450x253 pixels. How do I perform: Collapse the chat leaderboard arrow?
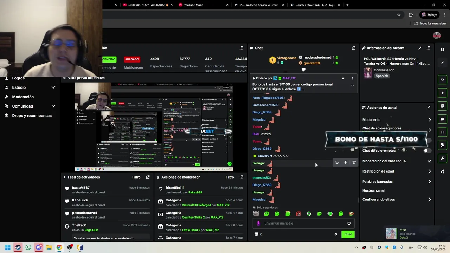[x=303, y=70]
